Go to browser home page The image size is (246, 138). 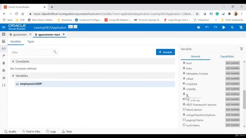point(23,14)
